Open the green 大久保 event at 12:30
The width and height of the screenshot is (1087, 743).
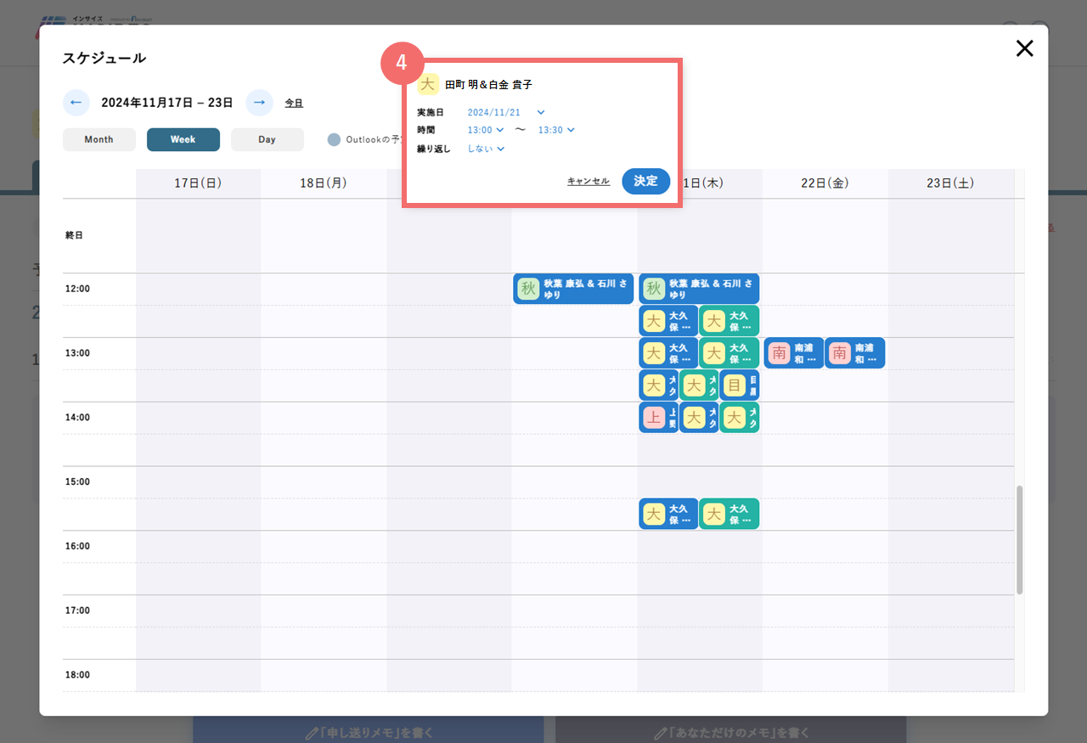pos(729,321)
